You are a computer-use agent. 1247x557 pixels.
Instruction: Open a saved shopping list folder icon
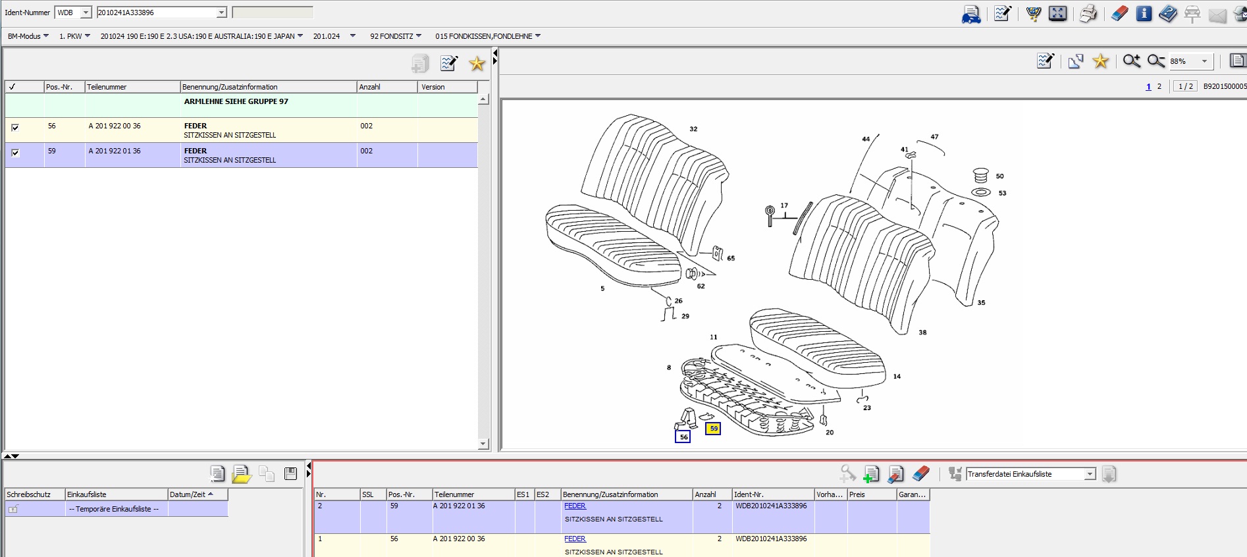pyautogui.click(x=242, y=474)
